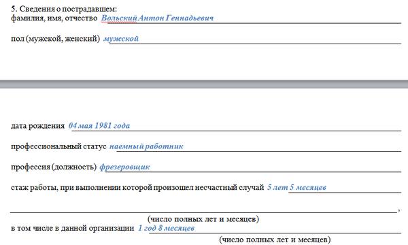Screen dimensions: 408x245
Task: Click the label "фамилия, имя, отчество"
Action: click(x=54, y=18)
